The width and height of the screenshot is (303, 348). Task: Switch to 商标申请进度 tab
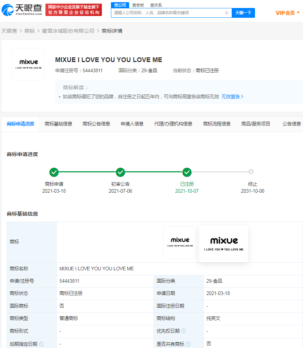(20, 124)
